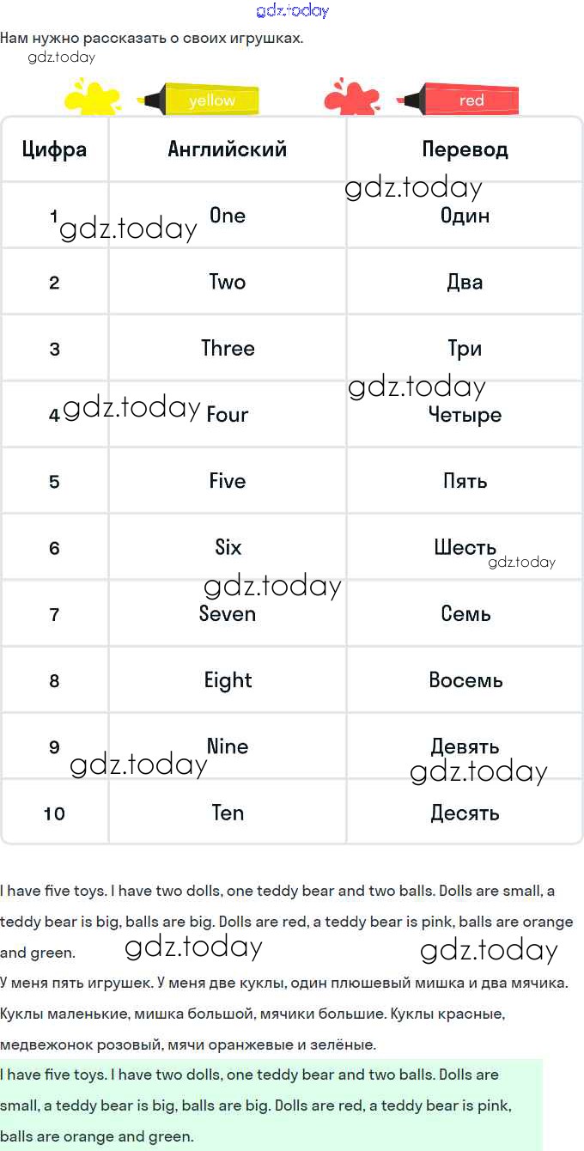The width and height of the screenshot is (584, 1151).
Task: Click the digit 5 cell
Action: [54, 481]
